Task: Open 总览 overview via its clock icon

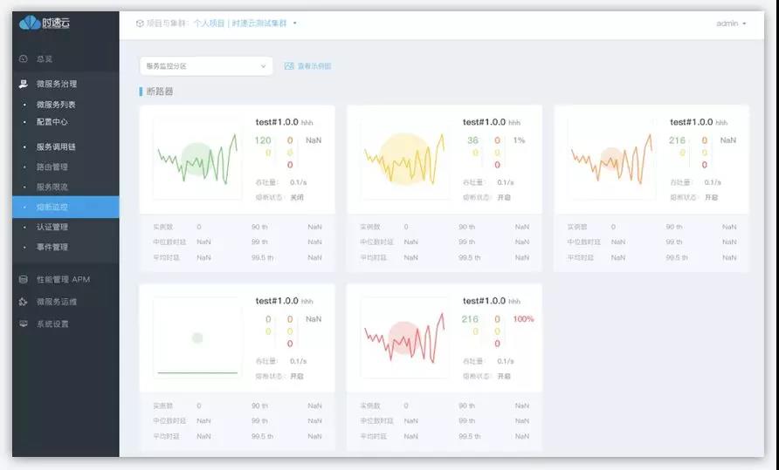Action: 24,59
